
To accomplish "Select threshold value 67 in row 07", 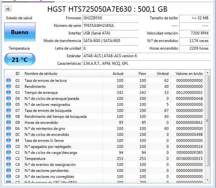I will click(x=166, y=111).
